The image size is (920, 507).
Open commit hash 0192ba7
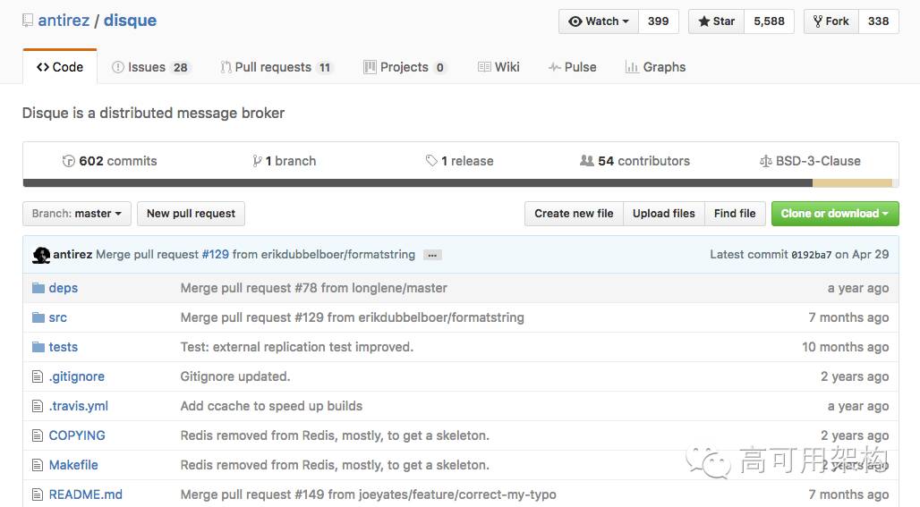point(812,255)
